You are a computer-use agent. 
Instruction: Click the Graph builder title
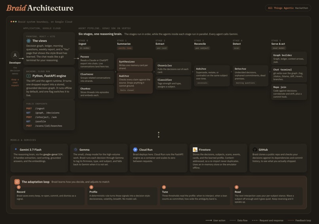point(282,55)
